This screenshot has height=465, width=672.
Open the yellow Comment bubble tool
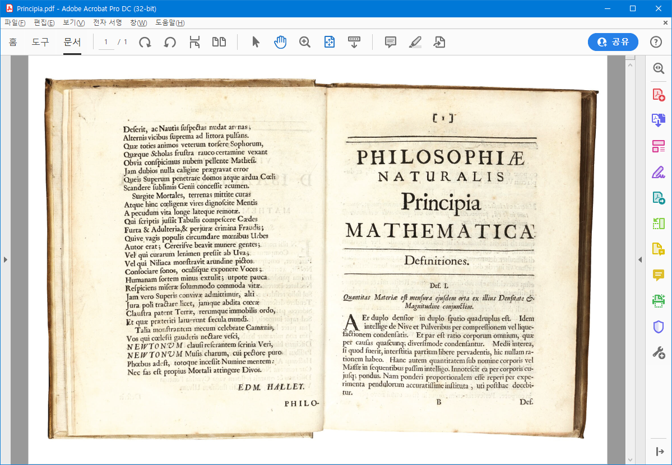659,275
